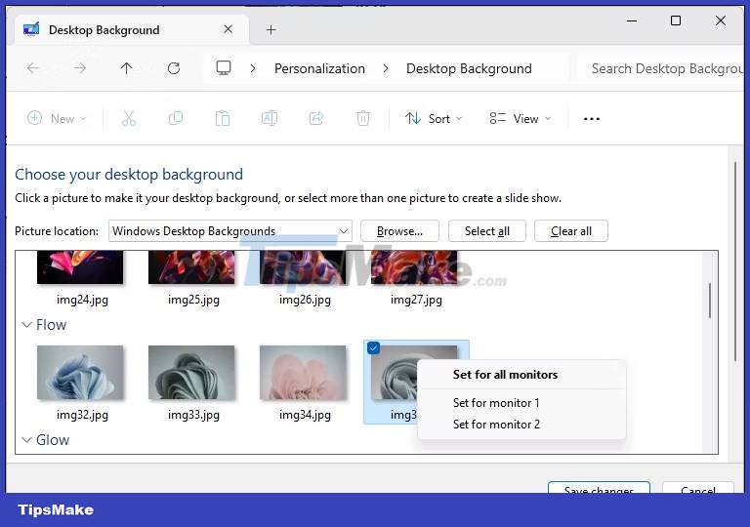This screenshot has width=750, height=527.
Task: Open a new tab with plus icon
Action: click(x=271, y=30)
